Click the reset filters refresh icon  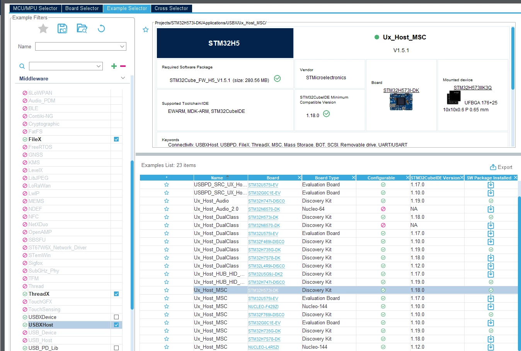click(101, 29)
